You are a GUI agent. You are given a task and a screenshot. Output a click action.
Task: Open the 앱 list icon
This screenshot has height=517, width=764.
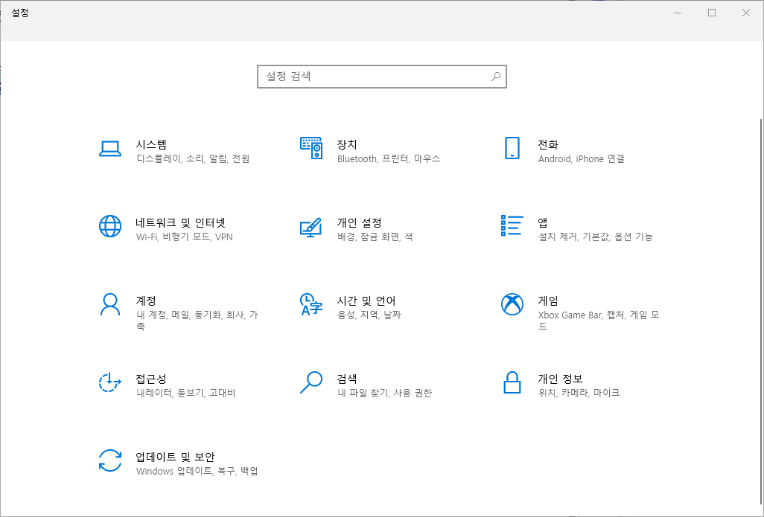click(512, 225)
